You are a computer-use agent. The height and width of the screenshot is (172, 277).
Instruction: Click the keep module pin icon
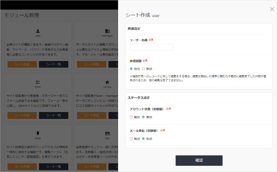[38, 133]
